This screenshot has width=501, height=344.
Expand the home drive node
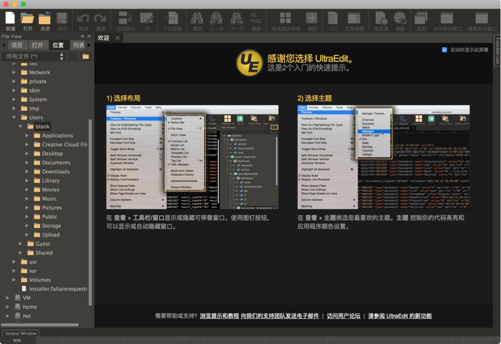[x=8, y=307]
